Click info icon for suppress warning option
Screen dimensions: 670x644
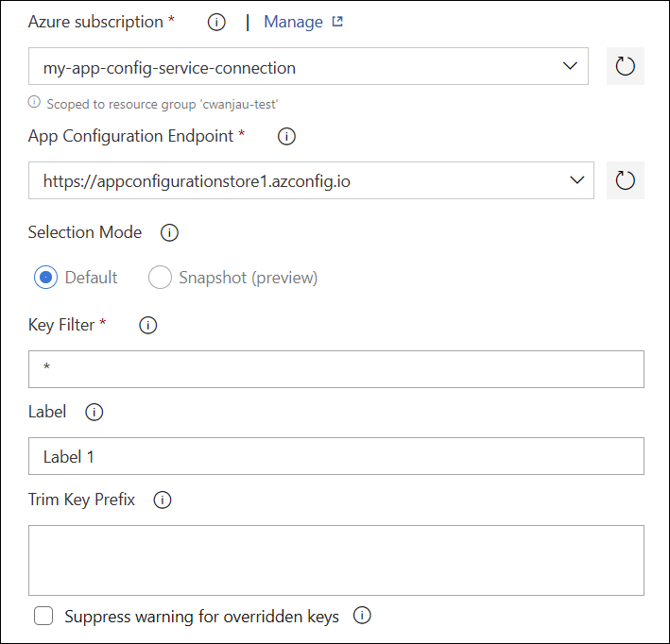(362, 616)
